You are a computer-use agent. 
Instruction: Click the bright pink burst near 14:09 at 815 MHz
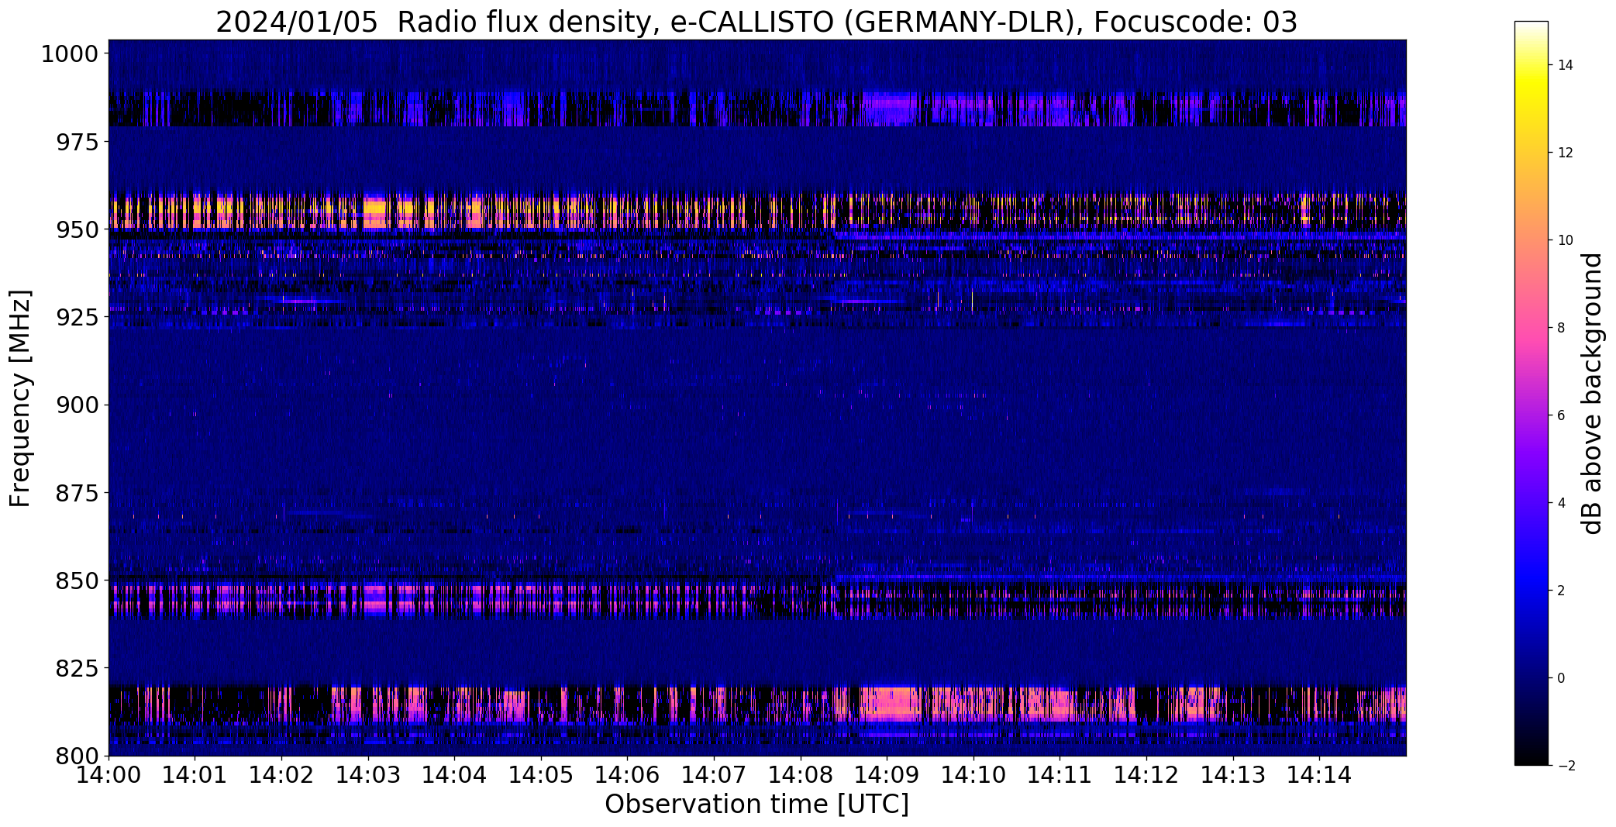(x=889, y=704)
